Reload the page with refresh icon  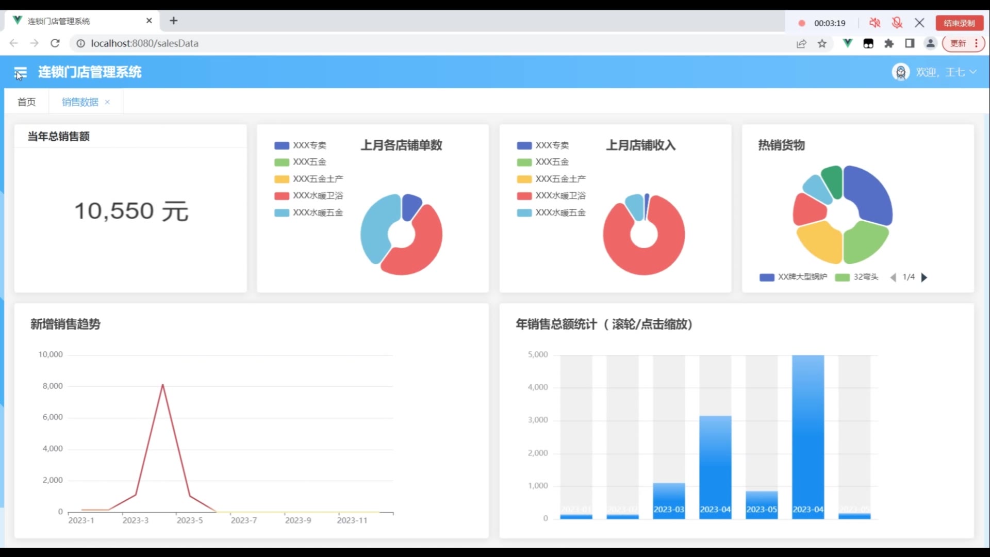click(x=55, y=43)
